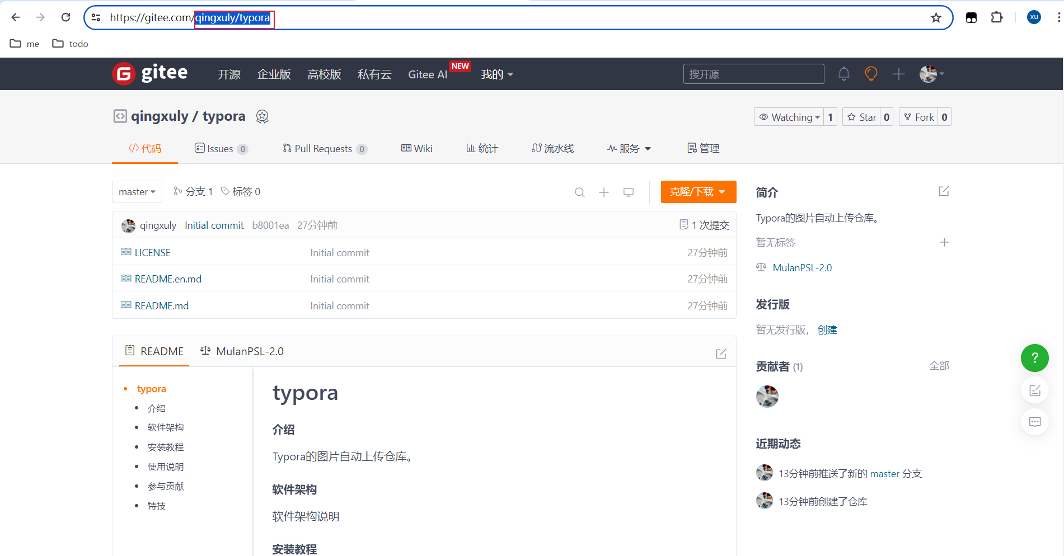This screenshot has height=556, width=1064.
Task: View 全部 contributors
Action: (939, 365)
